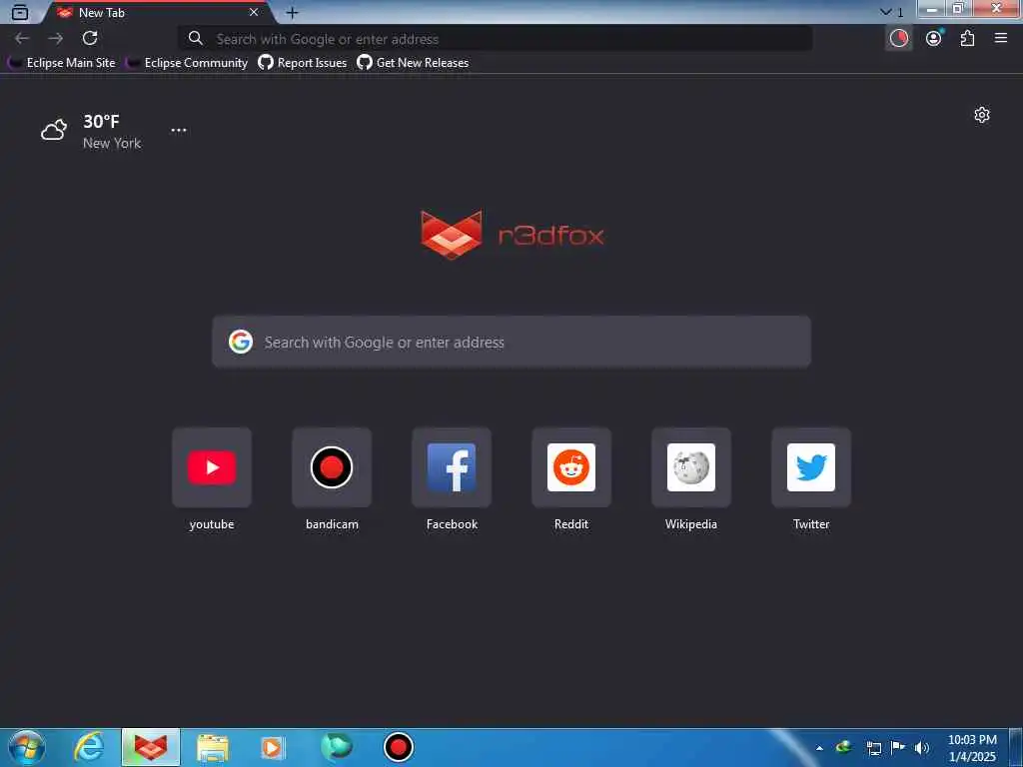Screen dimensions: 1023x767
Task: Open the account profile icon
Action: pyautogui.click(x=934, y=39)
